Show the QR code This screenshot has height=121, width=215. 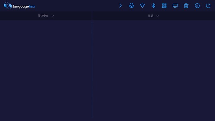(164, 6)
